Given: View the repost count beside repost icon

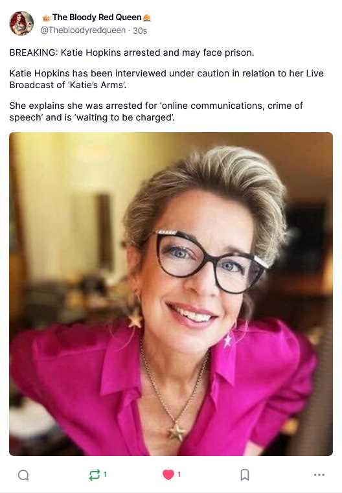Looking at the screenshot, I should (x=106, y=474).
